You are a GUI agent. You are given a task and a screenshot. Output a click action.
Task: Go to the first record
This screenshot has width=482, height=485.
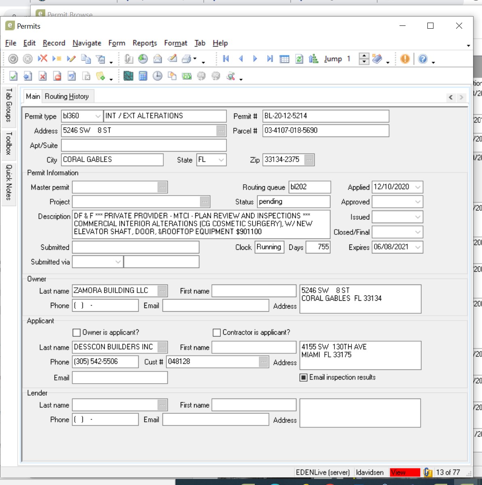(x=226, y=59)
